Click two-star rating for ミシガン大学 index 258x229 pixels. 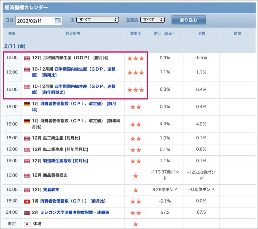[x=136, y=213]
